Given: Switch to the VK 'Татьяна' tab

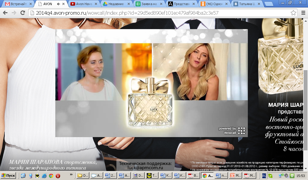Looking at the screenshot, I should tap(247, 4).
